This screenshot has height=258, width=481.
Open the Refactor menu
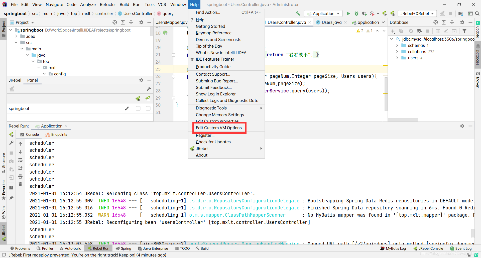point(108,5)
